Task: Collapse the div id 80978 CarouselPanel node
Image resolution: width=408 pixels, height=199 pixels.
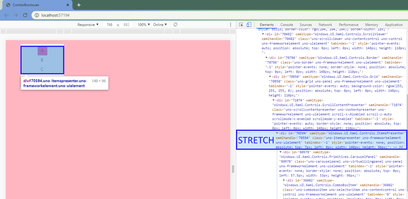Action: pos(280,152)
